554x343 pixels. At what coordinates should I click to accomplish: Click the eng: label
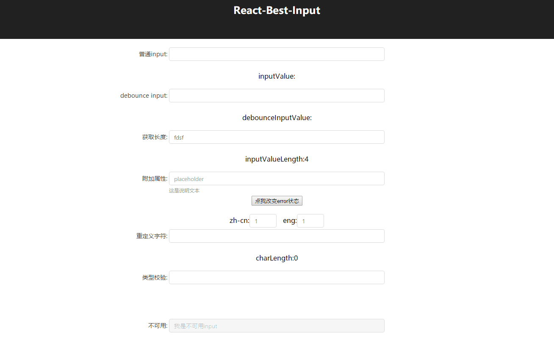click(x=290, y=221)
